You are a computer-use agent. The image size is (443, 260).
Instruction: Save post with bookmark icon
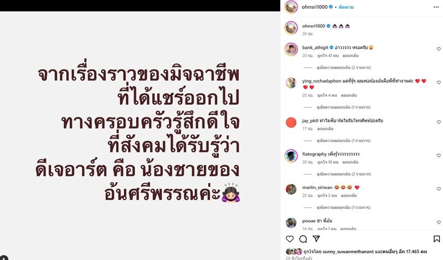coord(437,239)
